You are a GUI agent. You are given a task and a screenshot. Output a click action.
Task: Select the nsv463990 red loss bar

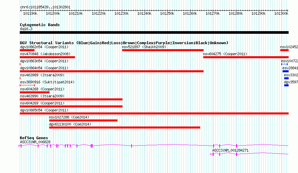point(71,99)
